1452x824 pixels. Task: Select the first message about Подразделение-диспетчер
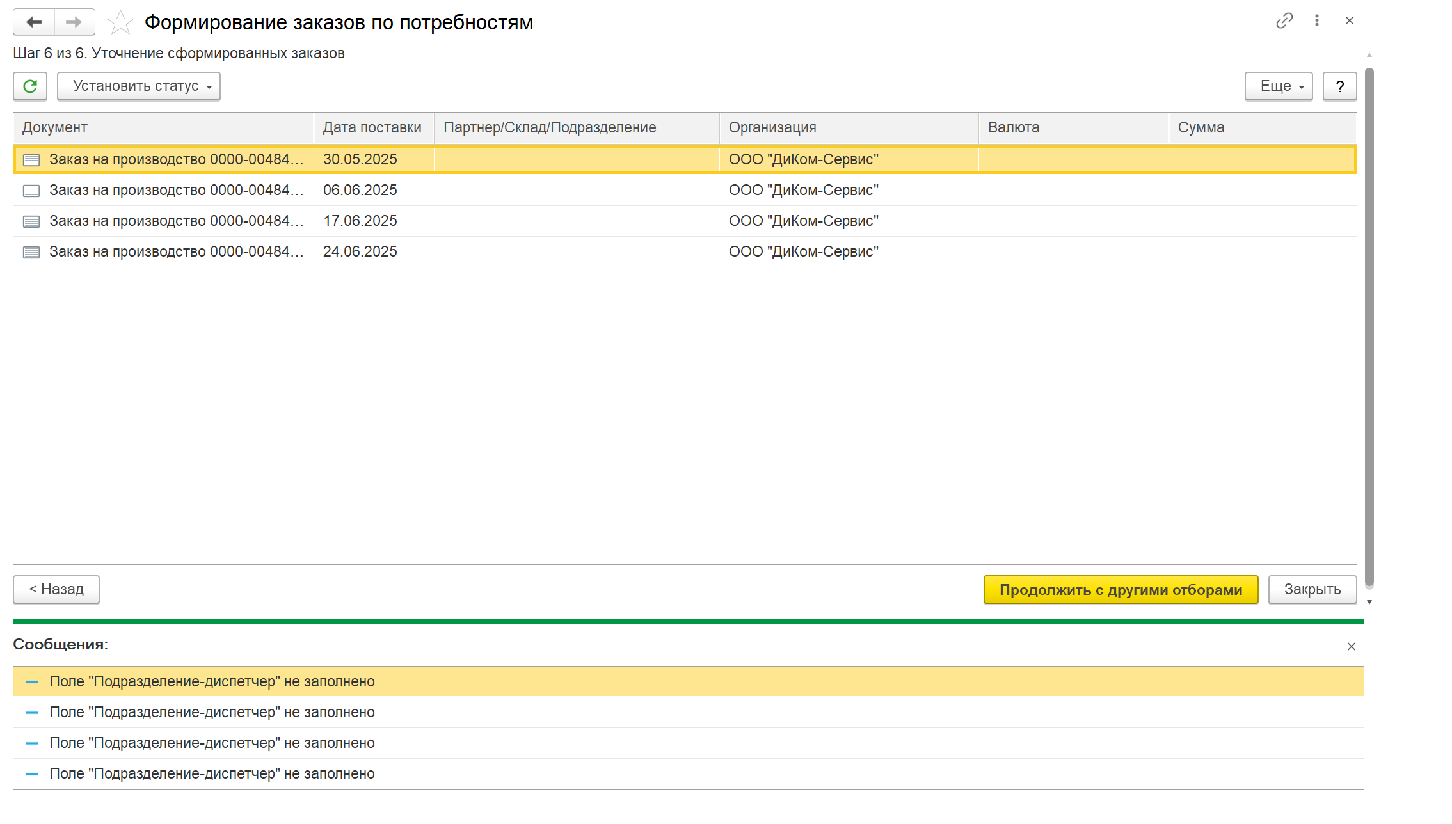pos(212,682)
